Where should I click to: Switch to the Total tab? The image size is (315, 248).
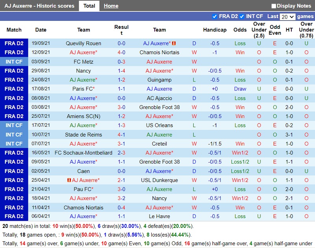point(89,6)
